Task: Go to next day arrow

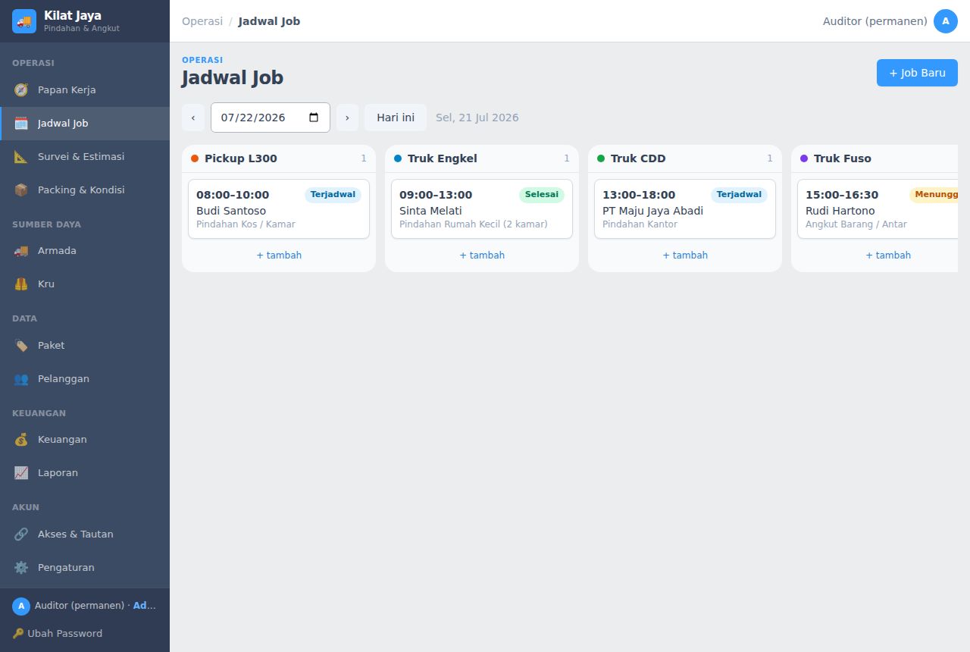Action: 347,118
